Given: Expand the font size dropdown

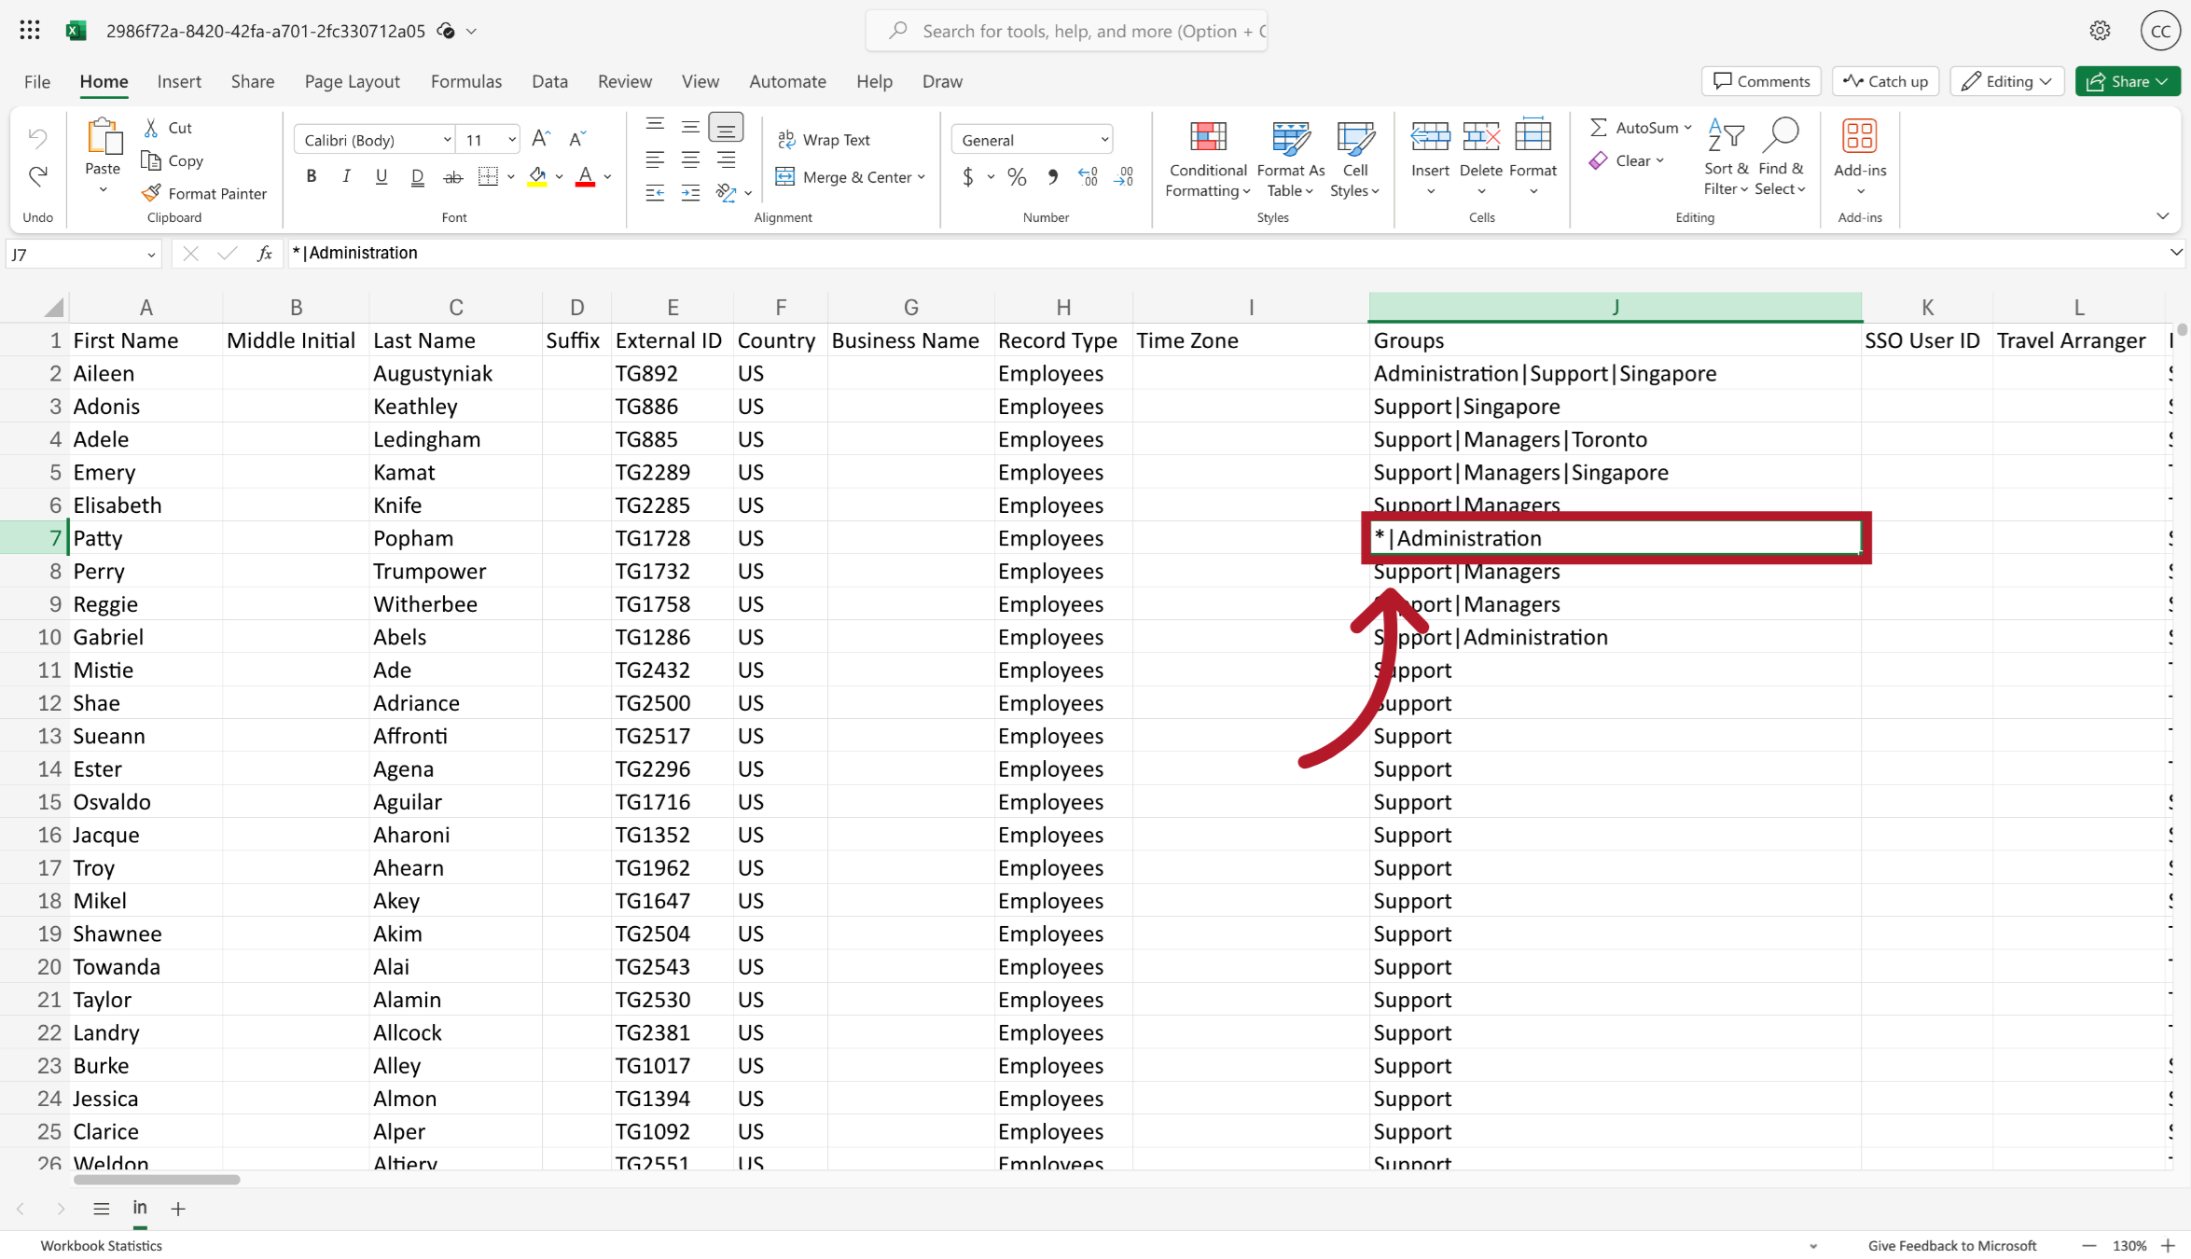Looking at the screenshot, I should (511, 139).
